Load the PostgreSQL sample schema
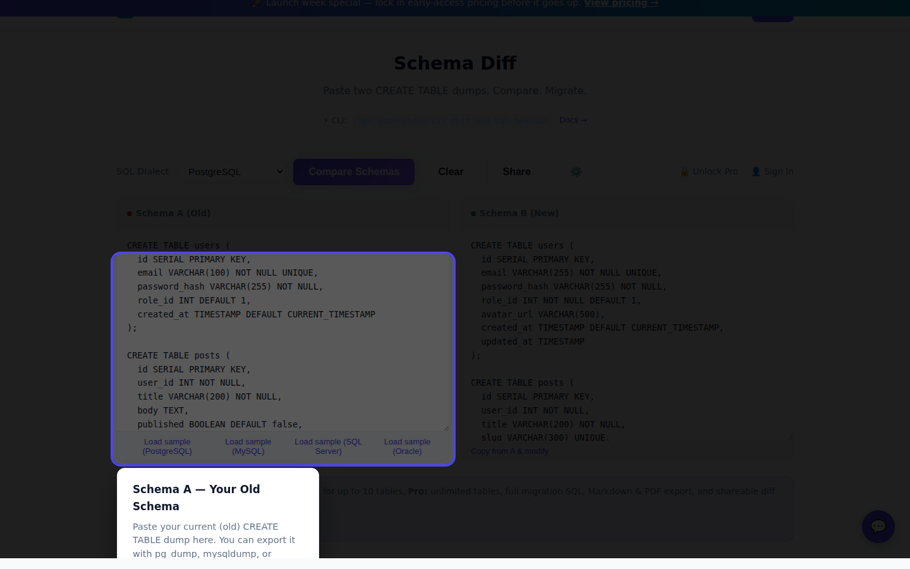Screen dimensions: 910x569 (x=167, y=446)
